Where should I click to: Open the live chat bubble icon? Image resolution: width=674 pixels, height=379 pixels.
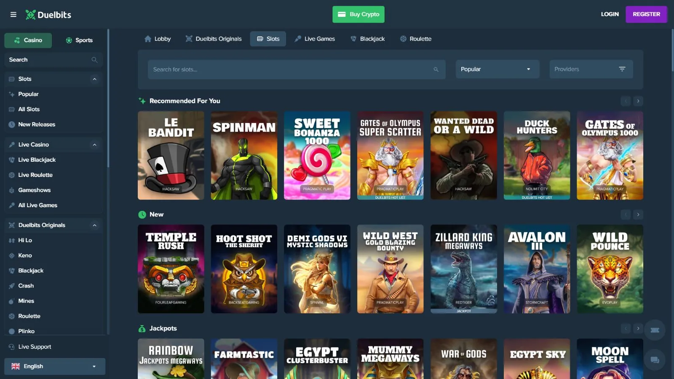[655, 360]
